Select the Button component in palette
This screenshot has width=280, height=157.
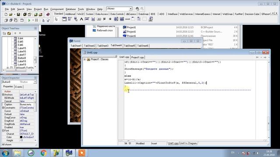(x=99, y=19)
